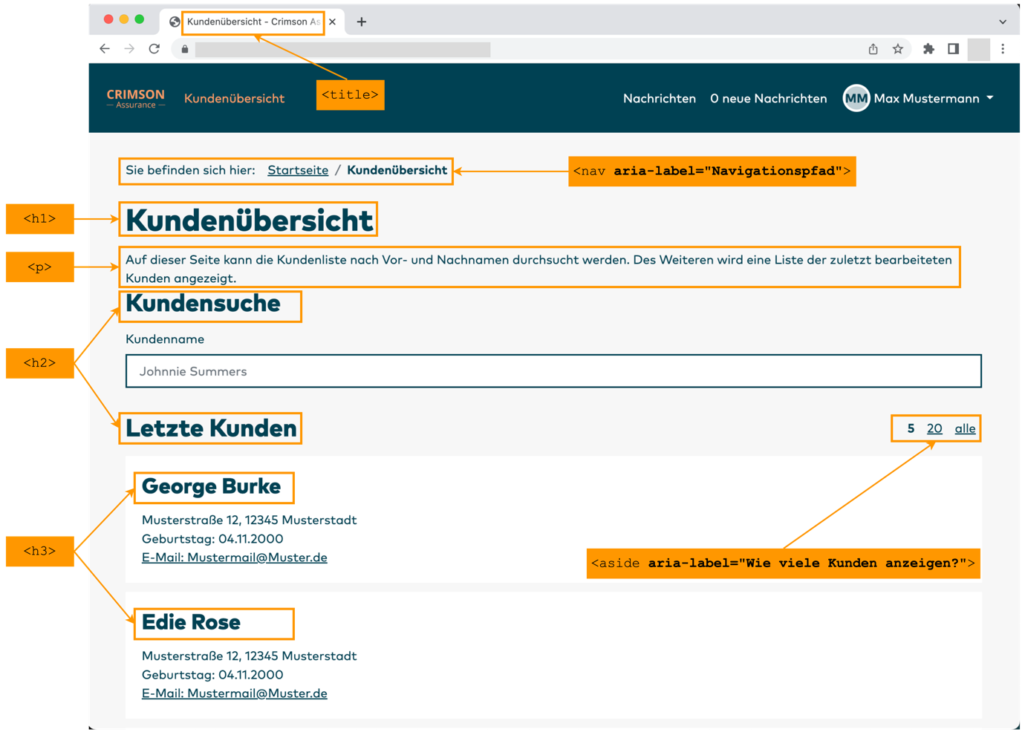Image resolution: width=1025 pixels, height=735 pixels.
Task: Go back with the browser back arrow
Action: (x=105, y=49)
